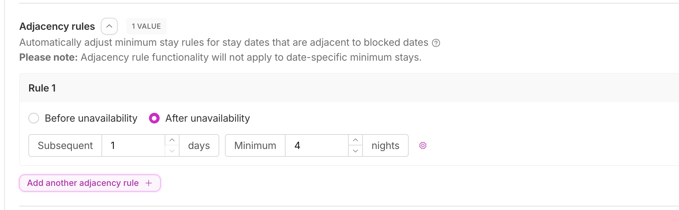The width and height of the screenshot is (679, 210).
Task: Select the Before unavailability radio button
Action: (34, 118)
